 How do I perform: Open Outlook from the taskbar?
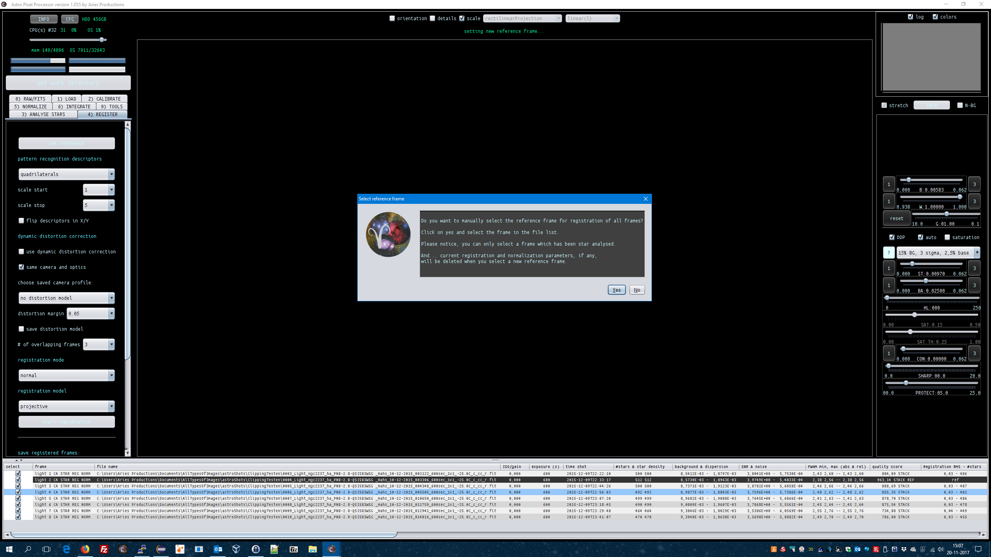218,549
